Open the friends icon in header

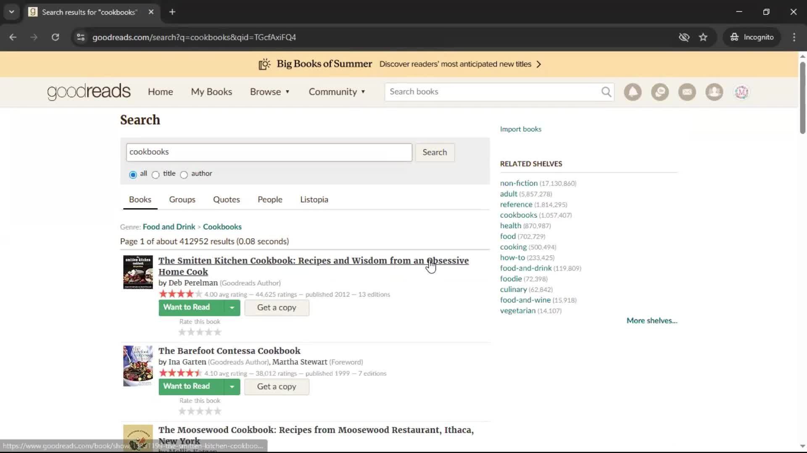(x=714, y=92)
